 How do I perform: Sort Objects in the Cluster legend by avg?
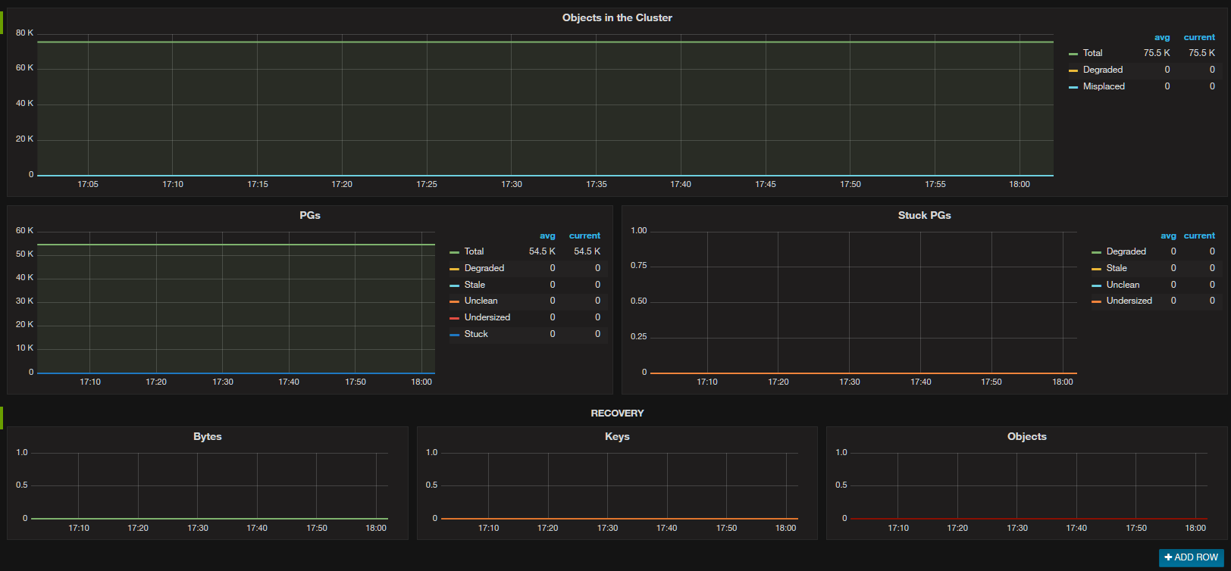point(1162,37)
